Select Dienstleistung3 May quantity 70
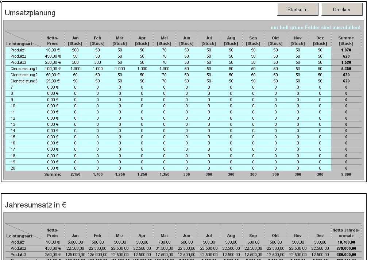The height and width of the screenshot is (260, 367). (164, 81)
